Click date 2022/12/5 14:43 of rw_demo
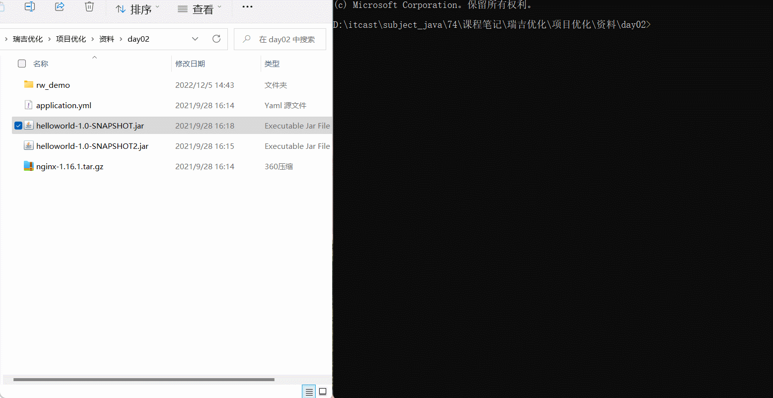Viewport: 773px width, 398px height. tap(205, 85)
